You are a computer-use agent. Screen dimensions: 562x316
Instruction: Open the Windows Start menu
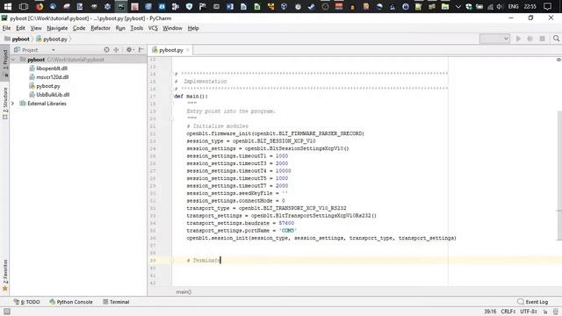(8, 6)
